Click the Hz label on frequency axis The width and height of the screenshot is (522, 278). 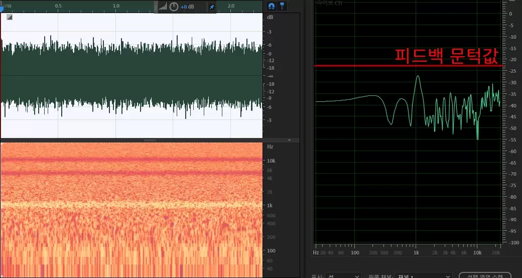316,253
